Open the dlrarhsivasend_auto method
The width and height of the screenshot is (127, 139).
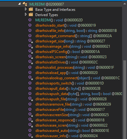[72, 131]
